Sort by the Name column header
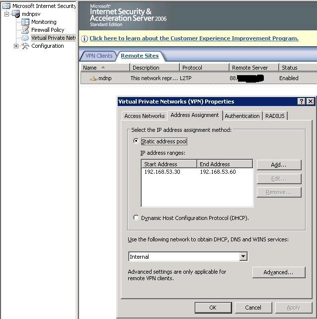 105,68
